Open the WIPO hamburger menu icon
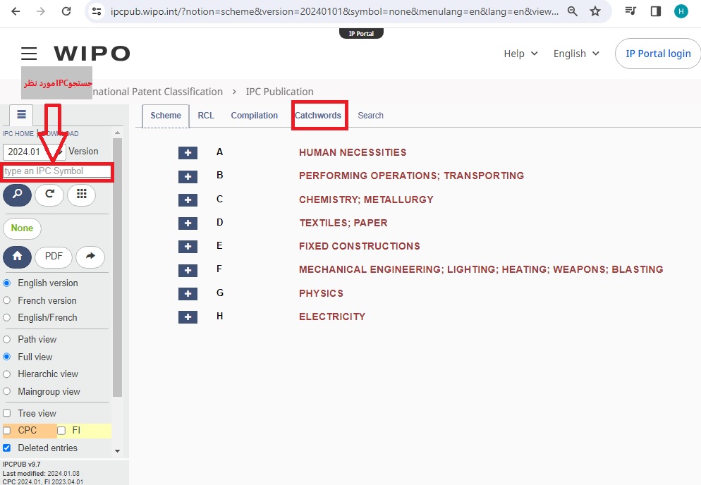This screenshot has height=485, width=701. pos(29,54)
